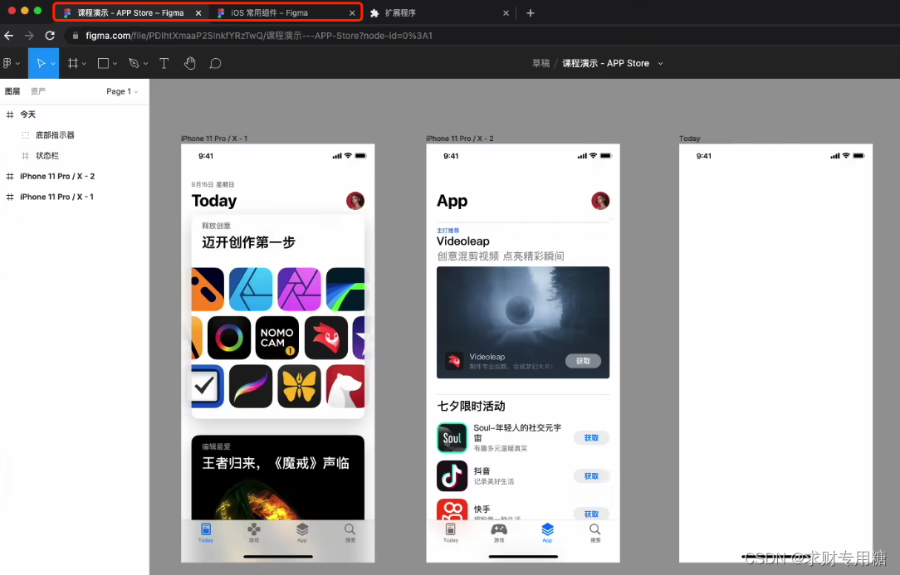Click 获取 button for 快手
The height and width of the screenshot is (575, 900).
point(591,514)
